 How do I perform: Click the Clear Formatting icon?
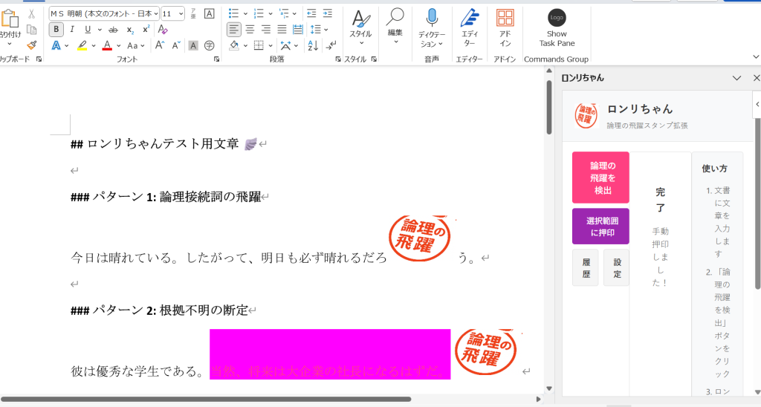tap(163, 30)
